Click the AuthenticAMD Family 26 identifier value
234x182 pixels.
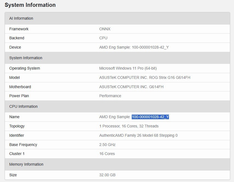tap(138, 136)
